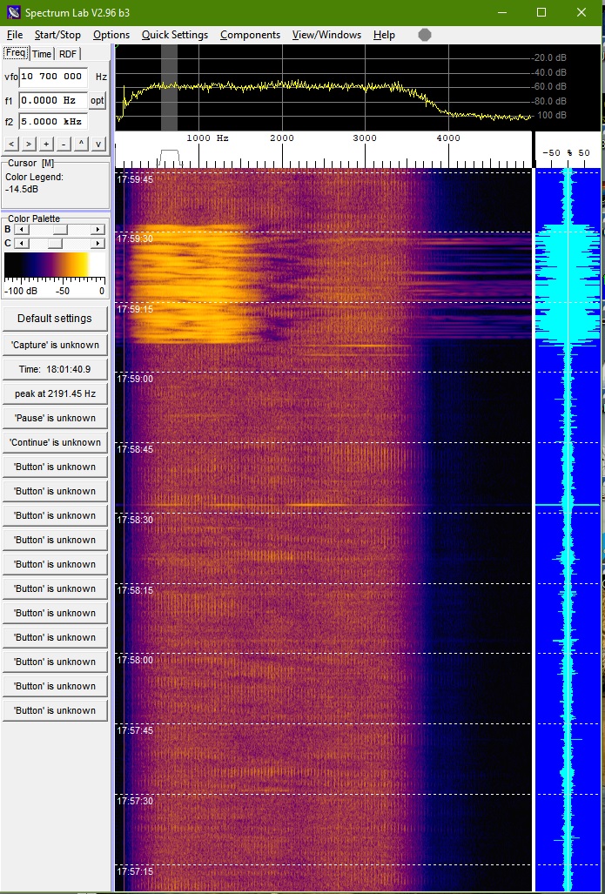Click the vfo frequency input field
Screen dimensions: 605x894
[x=53, y=77]
